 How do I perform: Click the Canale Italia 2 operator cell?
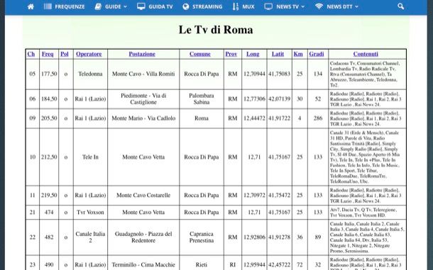tap(90, 237)
